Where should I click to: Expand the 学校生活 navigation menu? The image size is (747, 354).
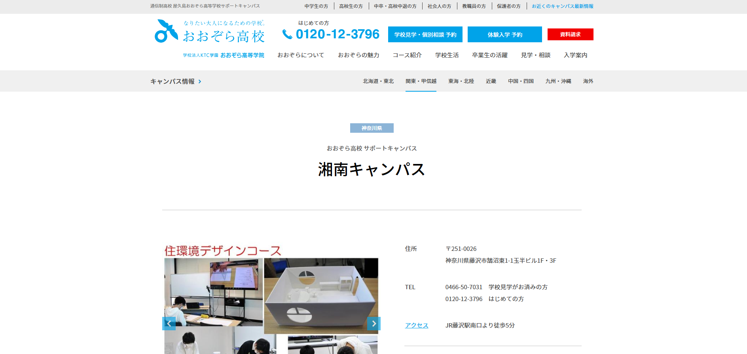(447, 55)
